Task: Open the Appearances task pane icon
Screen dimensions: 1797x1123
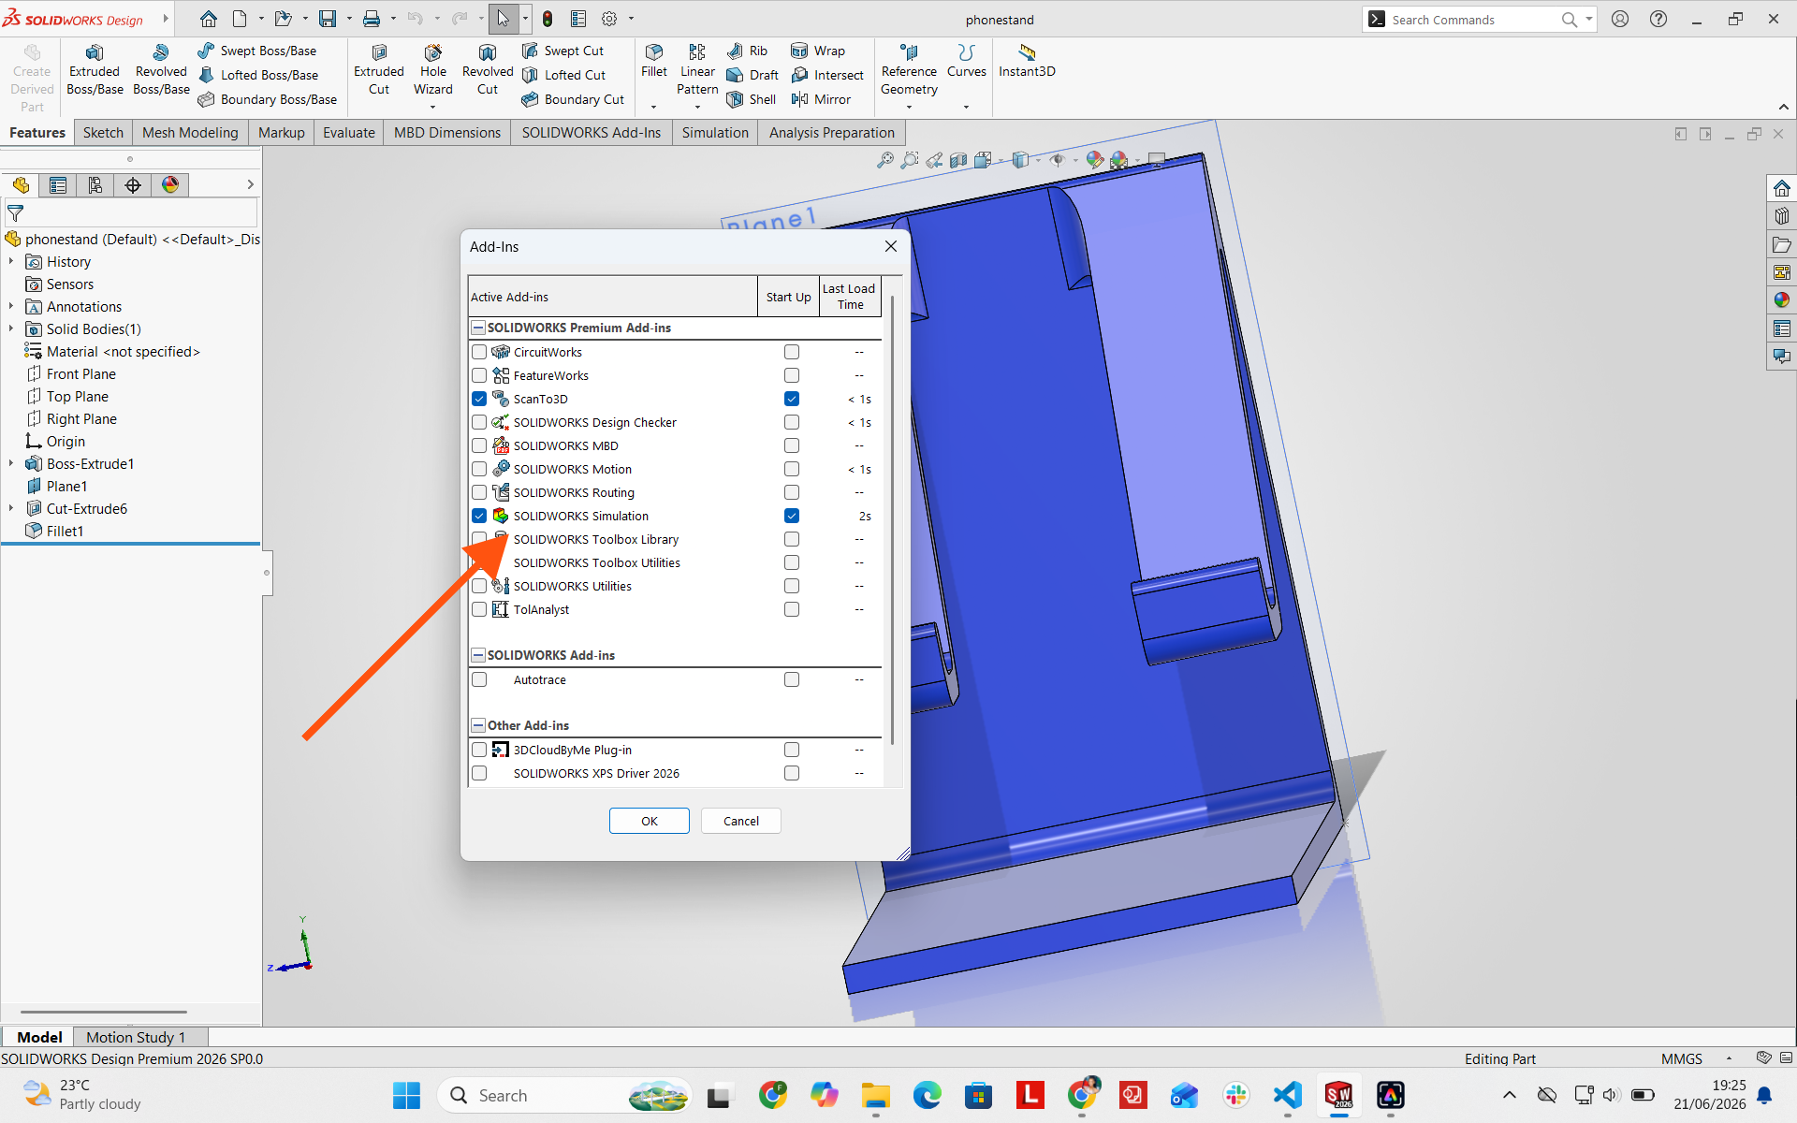Action: click(x=1781, y=300)
